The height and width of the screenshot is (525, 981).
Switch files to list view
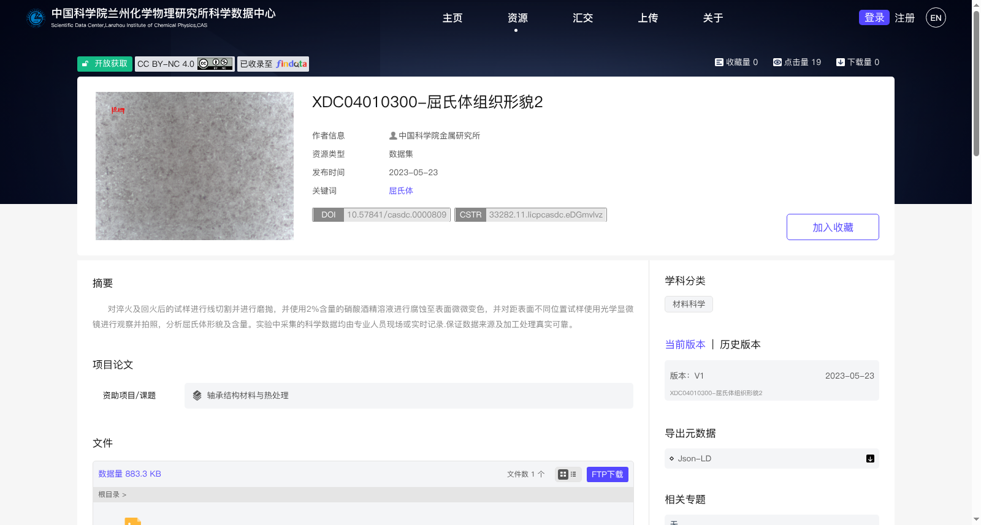pyautogui.click(x=574, y=474)
